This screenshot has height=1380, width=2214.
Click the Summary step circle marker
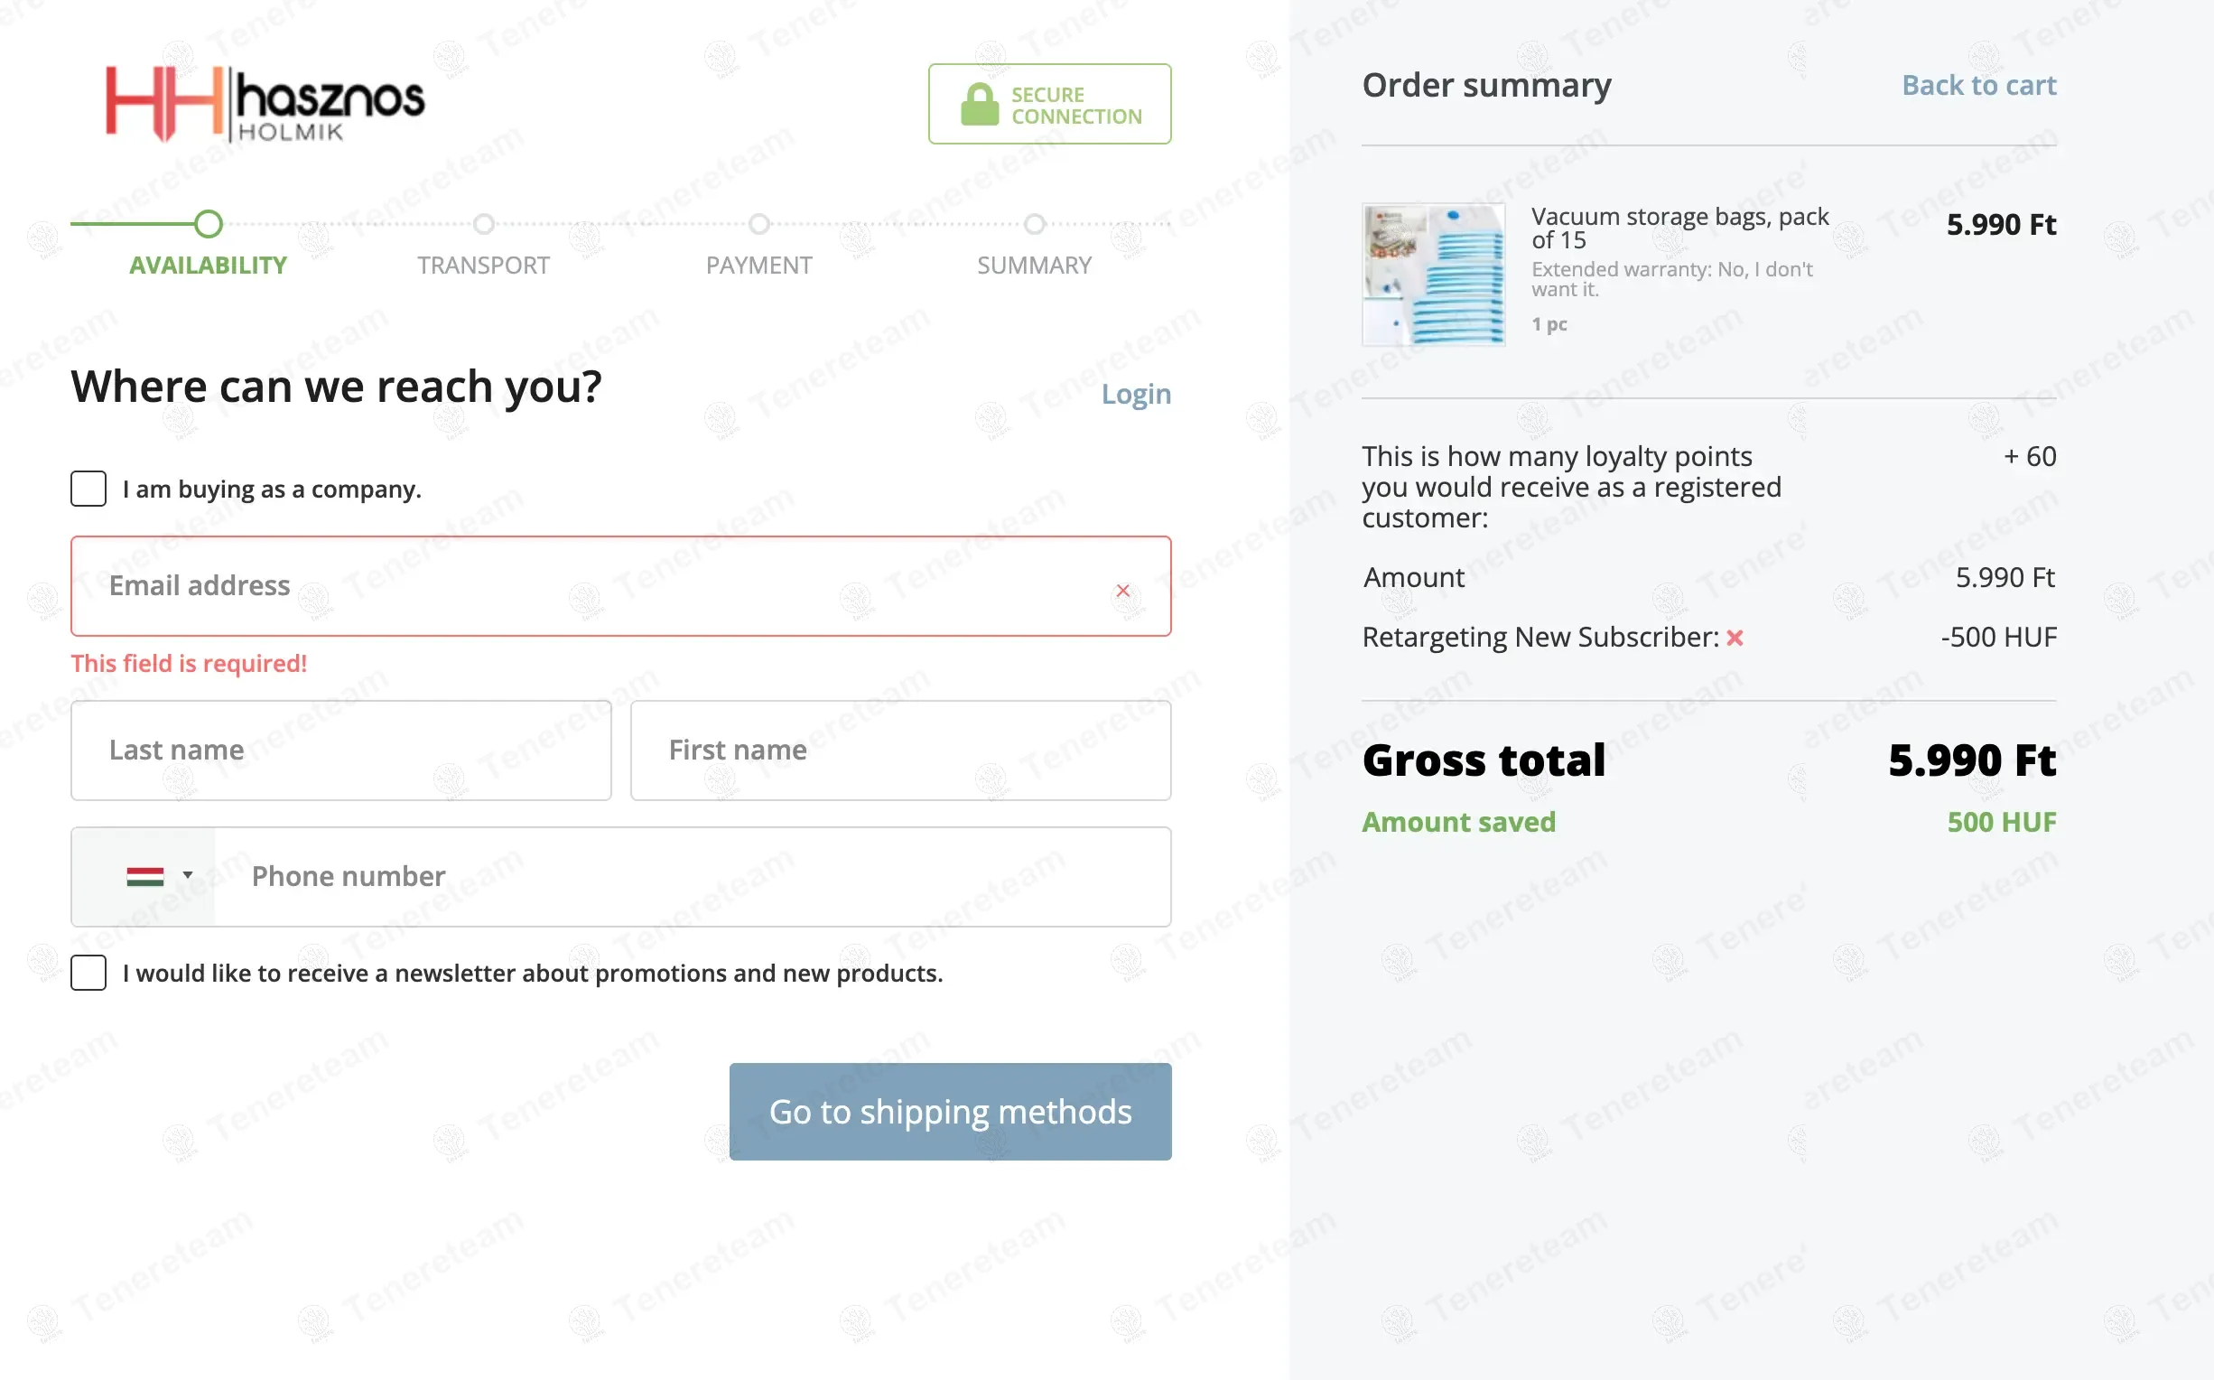(x=1034, y=224)
